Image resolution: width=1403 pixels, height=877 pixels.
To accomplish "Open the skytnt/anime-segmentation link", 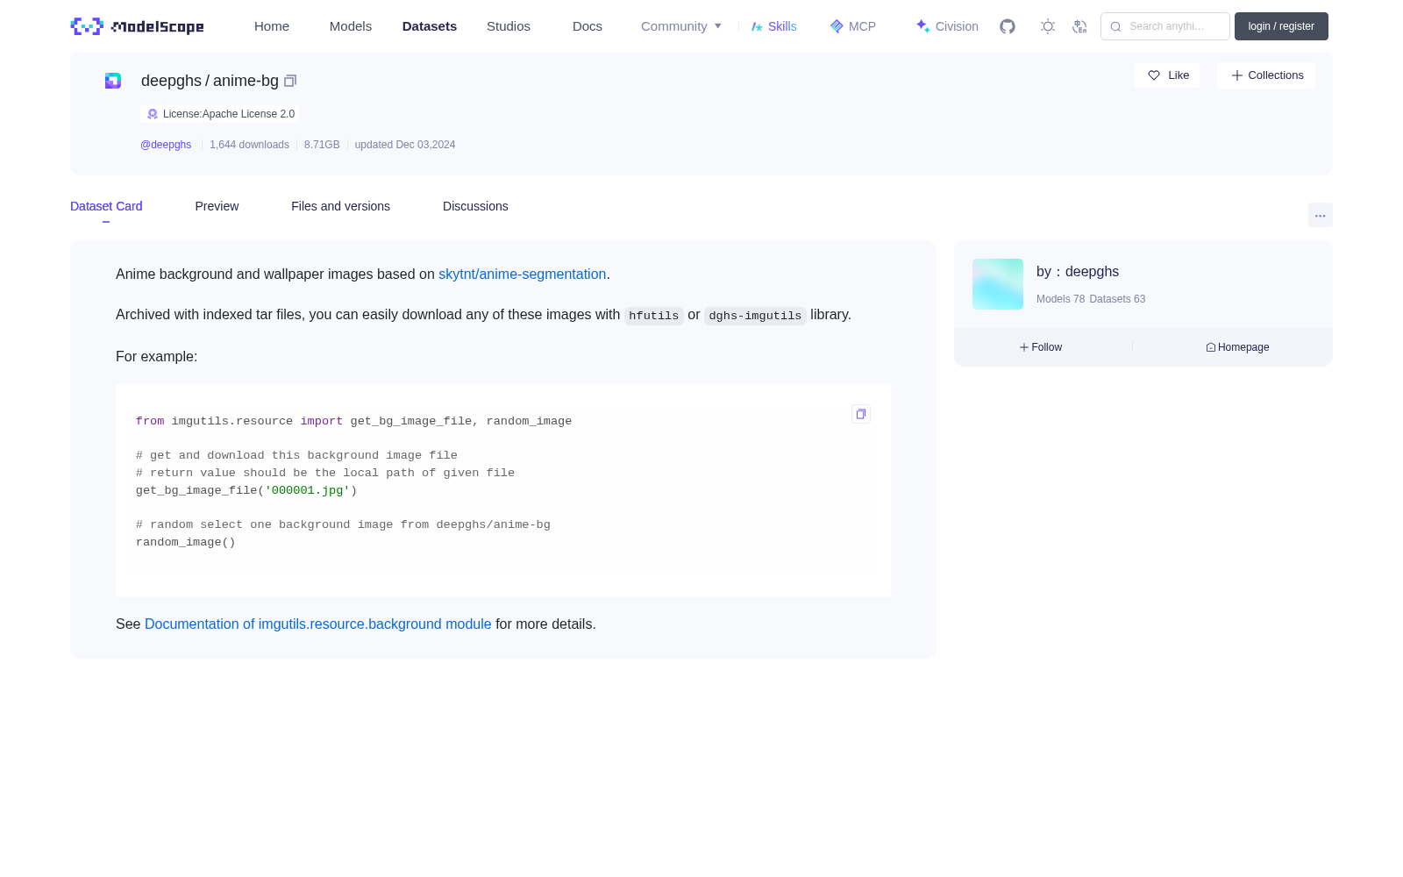I will pyautogui.click(x=523, y=275).
